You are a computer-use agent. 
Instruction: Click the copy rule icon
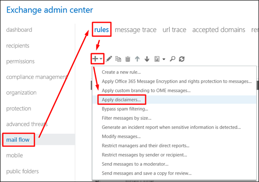pos(118,59)
